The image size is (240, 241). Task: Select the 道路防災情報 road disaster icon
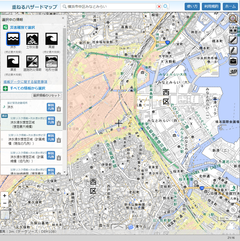click(x=32, y=62)
